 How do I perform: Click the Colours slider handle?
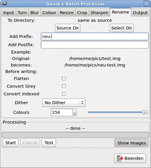coord(145,112)
